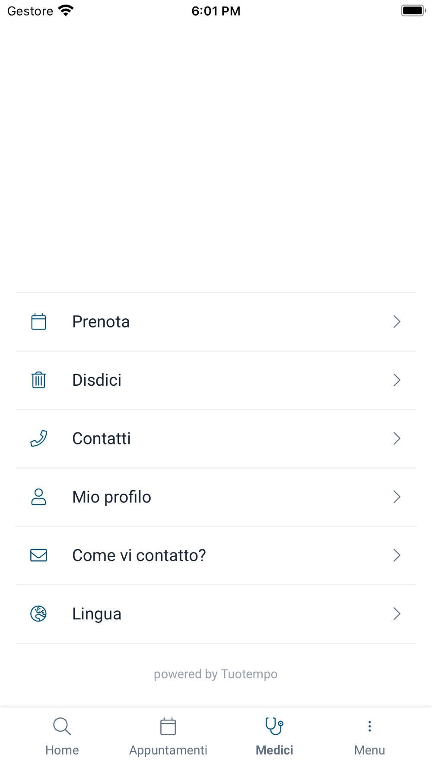Tap the globe icon beside Lingua
The image size is (432, 768).
[38, 613]
